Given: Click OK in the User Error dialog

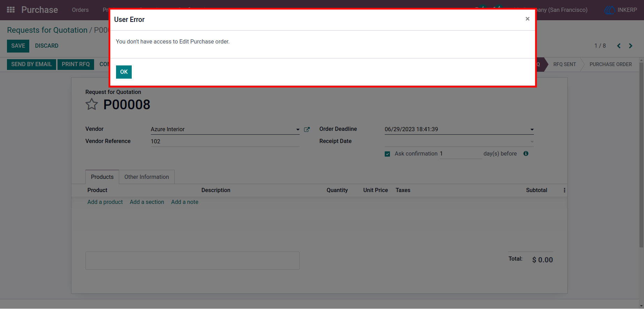Looking at the screenshot, I should click(124, 72).
